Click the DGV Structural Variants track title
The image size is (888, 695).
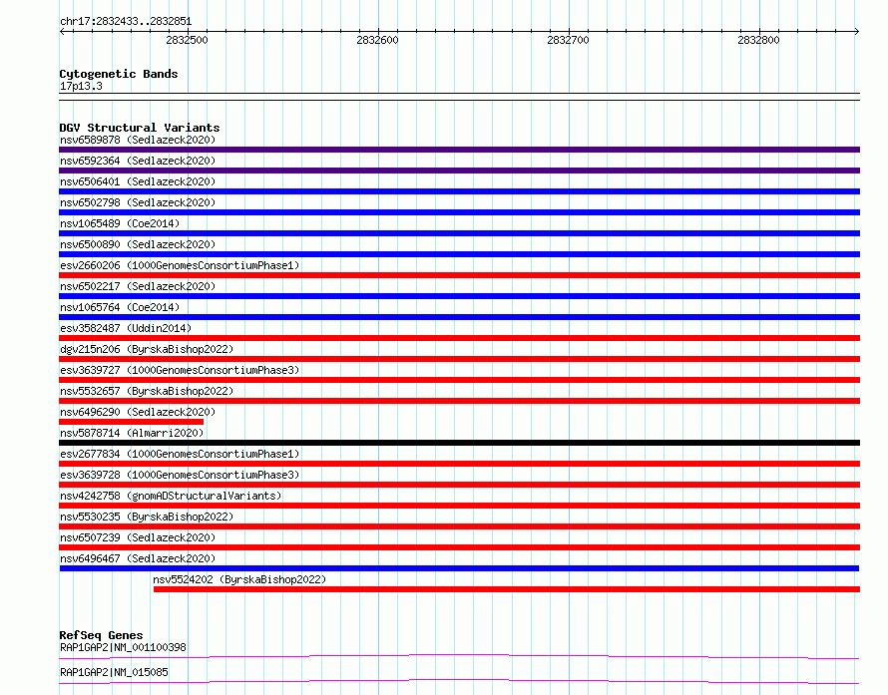click(140, 128)
